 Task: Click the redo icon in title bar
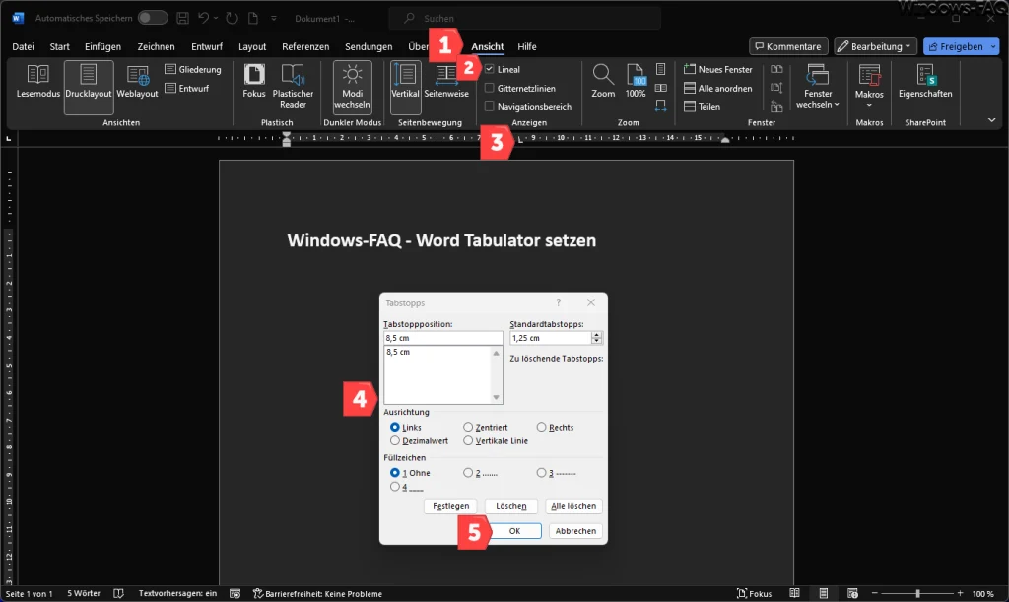[233, 18]
